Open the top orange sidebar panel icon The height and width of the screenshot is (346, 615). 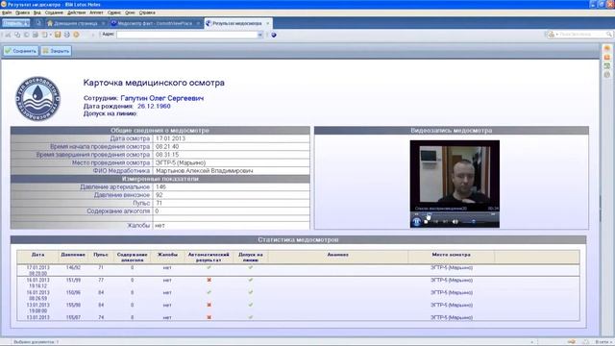(x=607, y=48)
